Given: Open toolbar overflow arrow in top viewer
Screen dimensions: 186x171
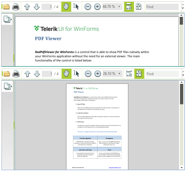Looking at the screenshot, I should pyautogui.click(x=183, y=7).
